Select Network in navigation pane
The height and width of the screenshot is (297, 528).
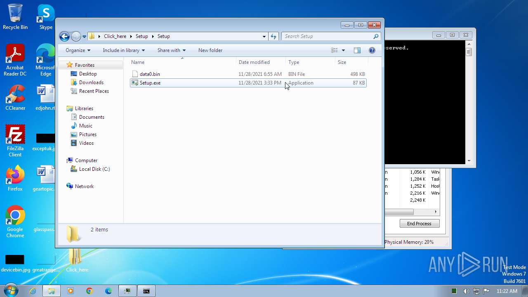tap(84, 186)
